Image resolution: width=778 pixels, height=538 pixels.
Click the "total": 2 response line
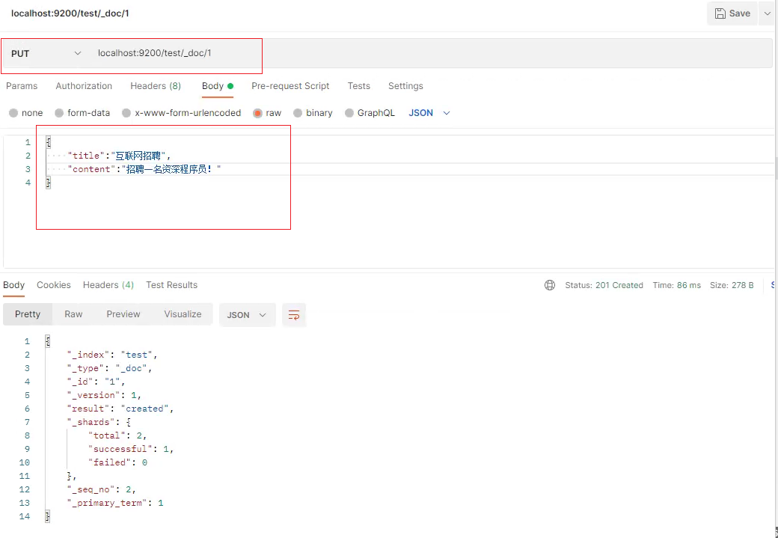(117, 435)
